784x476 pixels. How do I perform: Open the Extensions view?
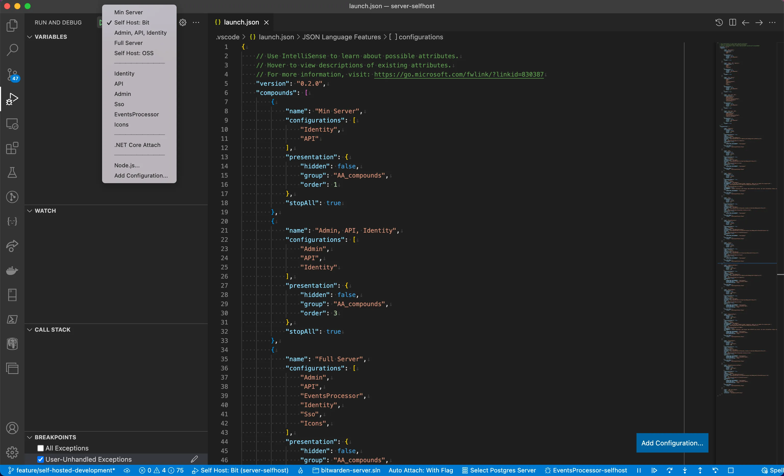click(x=12, y=148)
